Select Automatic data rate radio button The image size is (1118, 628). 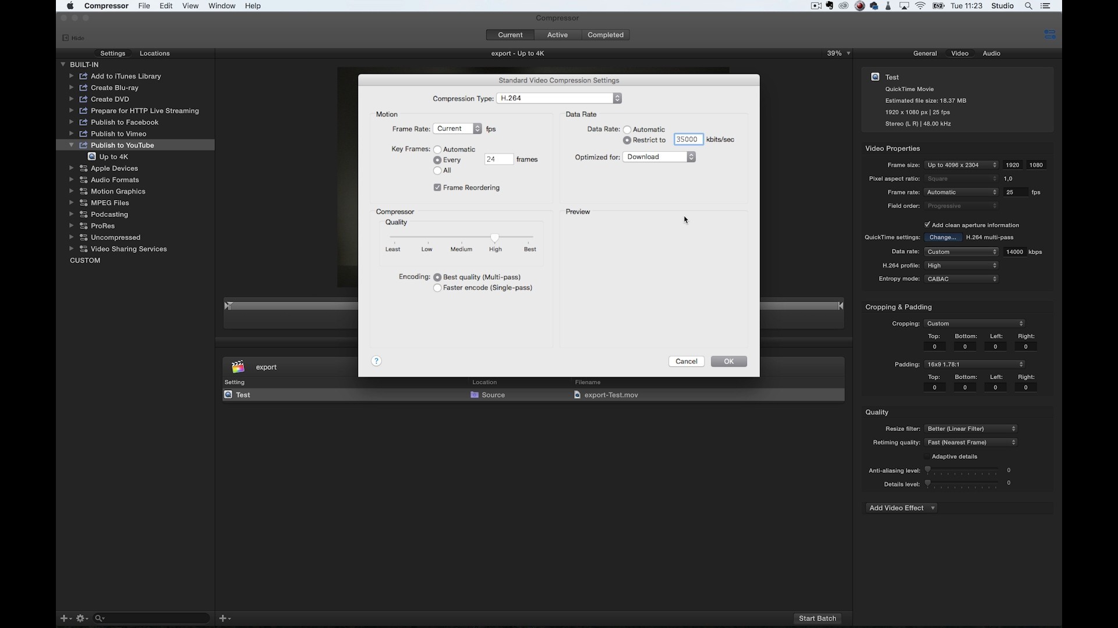click(x=627, y=130)
